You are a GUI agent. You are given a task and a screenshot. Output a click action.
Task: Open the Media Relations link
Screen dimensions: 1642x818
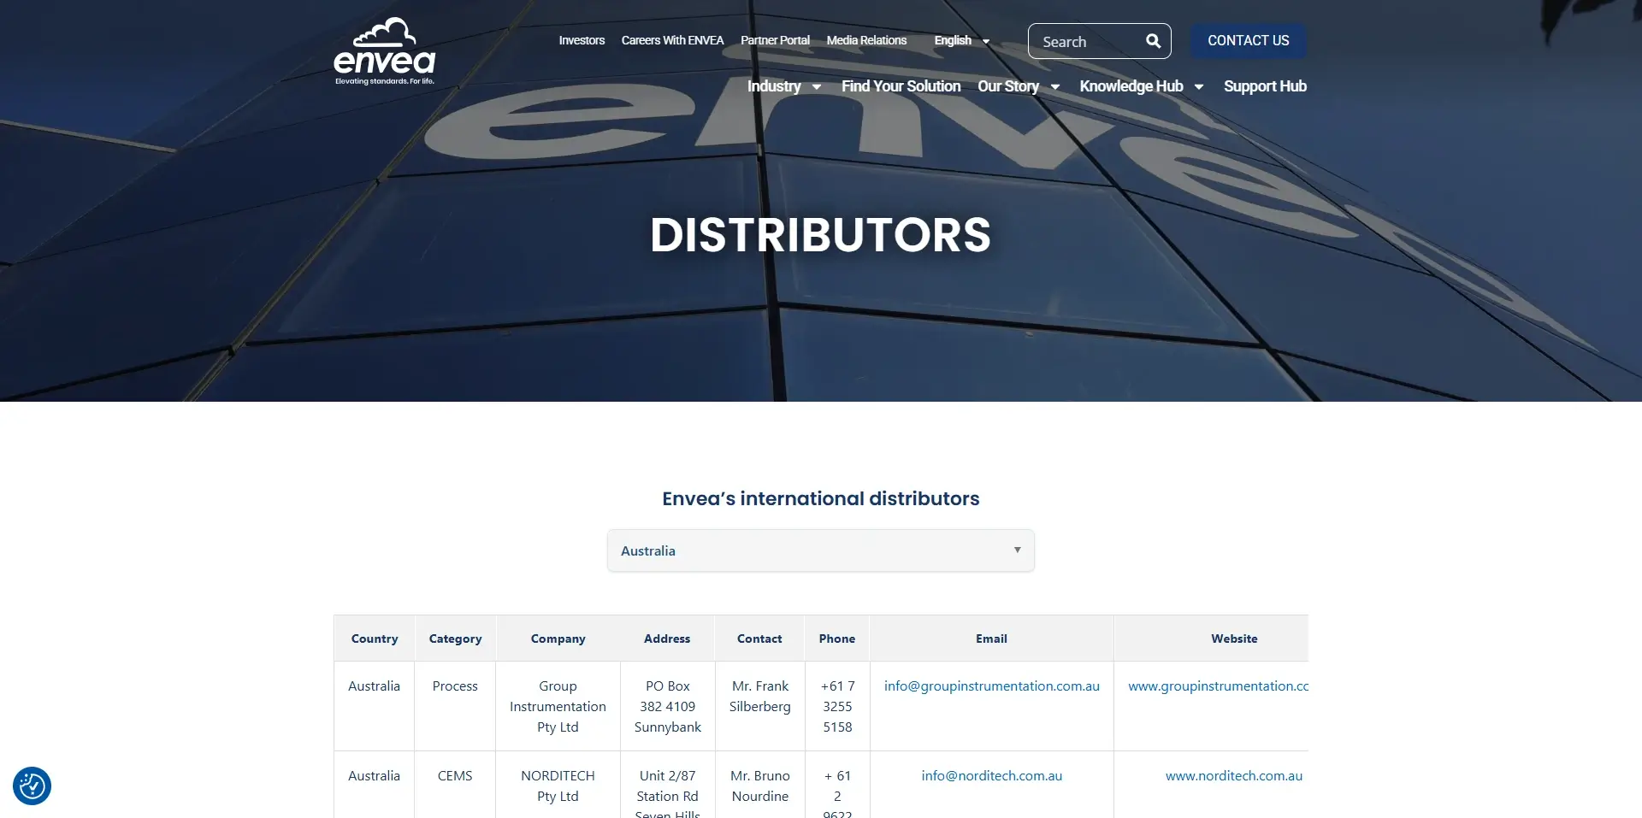point(866,40)
